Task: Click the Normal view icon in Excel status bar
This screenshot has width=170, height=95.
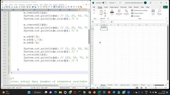Action: point(137,88)
